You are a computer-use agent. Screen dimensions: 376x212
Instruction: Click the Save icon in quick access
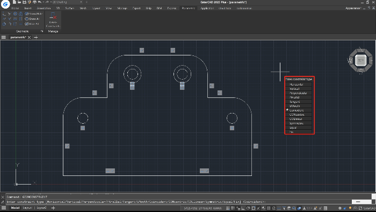coord(24,2)
